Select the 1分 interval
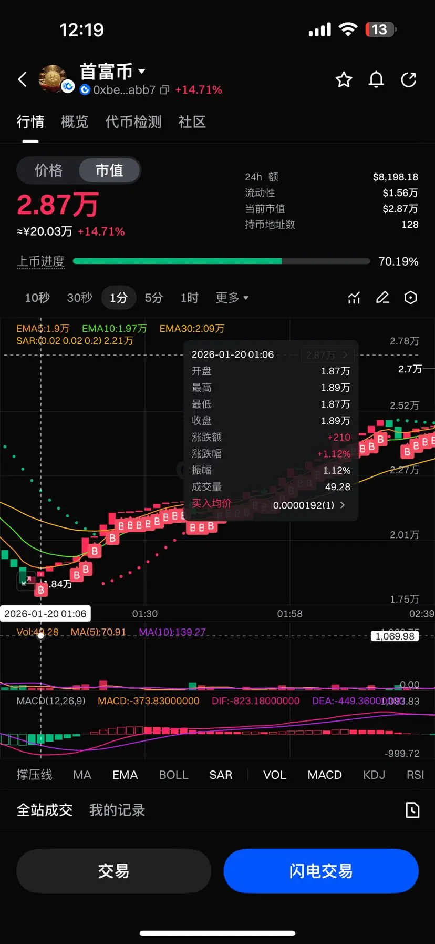 click(119, 298)
